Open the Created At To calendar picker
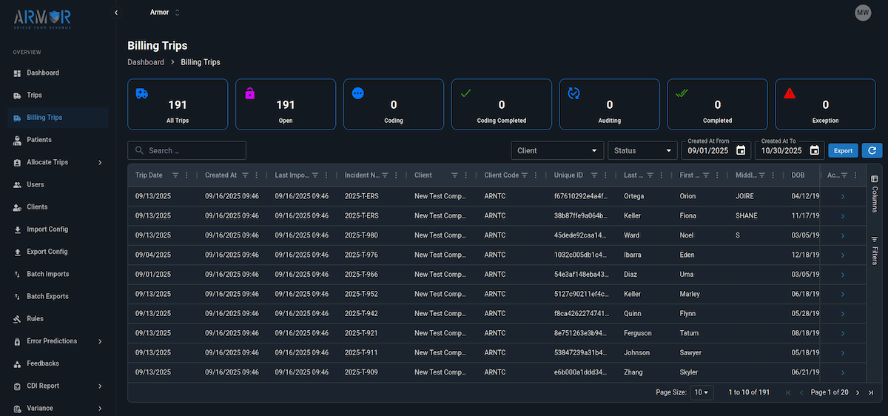This screenshot has height=416, width=888. (x=814, y=151)
